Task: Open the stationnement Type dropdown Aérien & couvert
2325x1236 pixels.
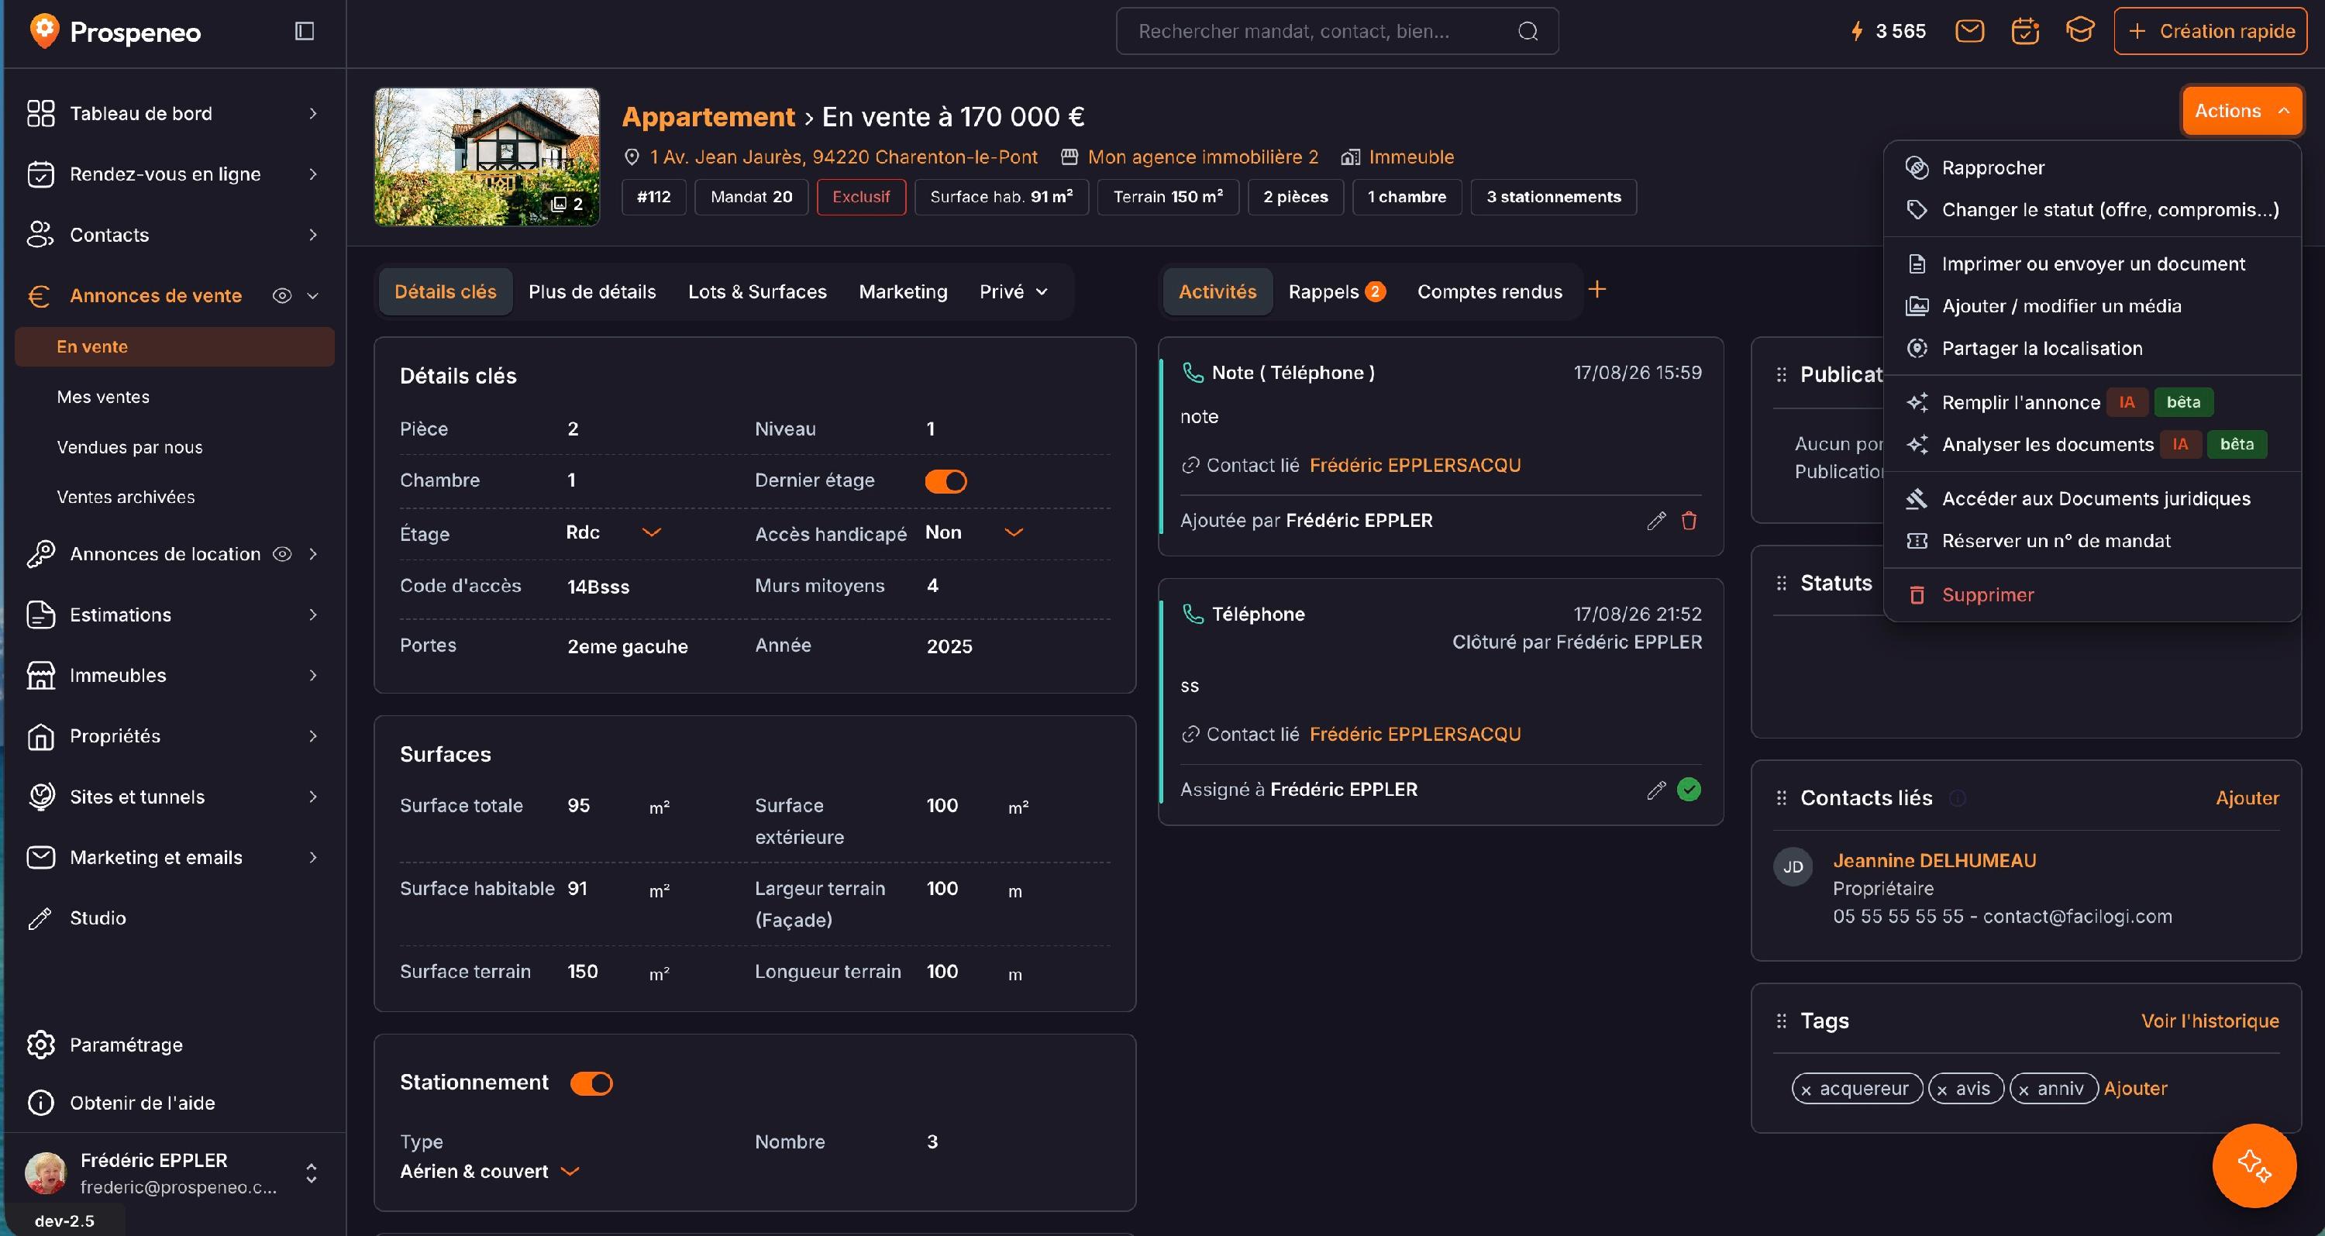Action: tap(489, 1171)
